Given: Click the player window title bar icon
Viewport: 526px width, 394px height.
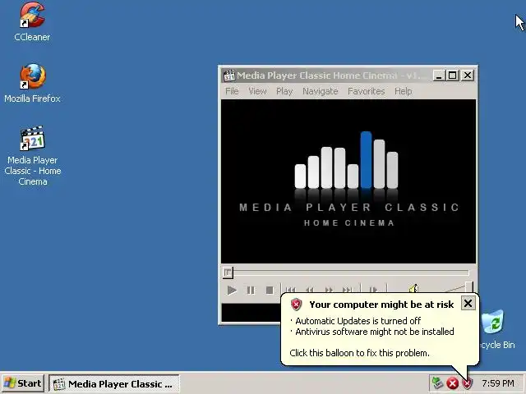Looking at the screenshot, I should 228,76.
